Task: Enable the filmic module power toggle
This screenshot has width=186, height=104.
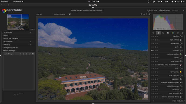Action: coord(152,68)
